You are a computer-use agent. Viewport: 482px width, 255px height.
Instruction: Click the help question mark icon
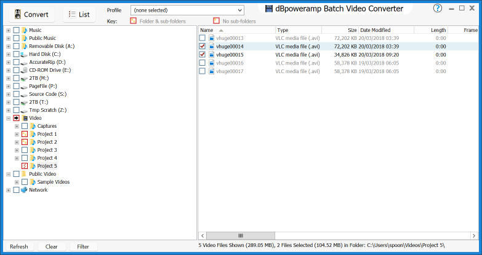point(438,9)
